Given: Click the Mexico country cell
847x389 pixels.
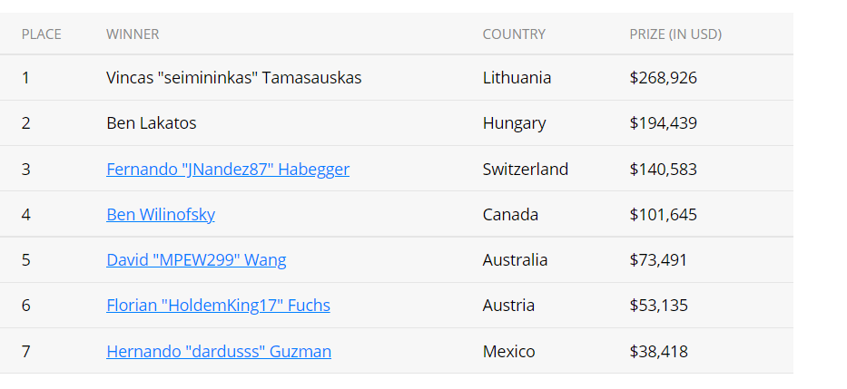Looking at the screenshot, I should point(508,351).
